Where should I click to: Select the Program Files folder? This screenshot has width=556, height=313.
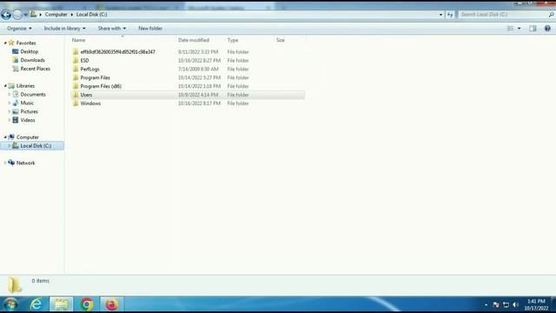point(95,77)
